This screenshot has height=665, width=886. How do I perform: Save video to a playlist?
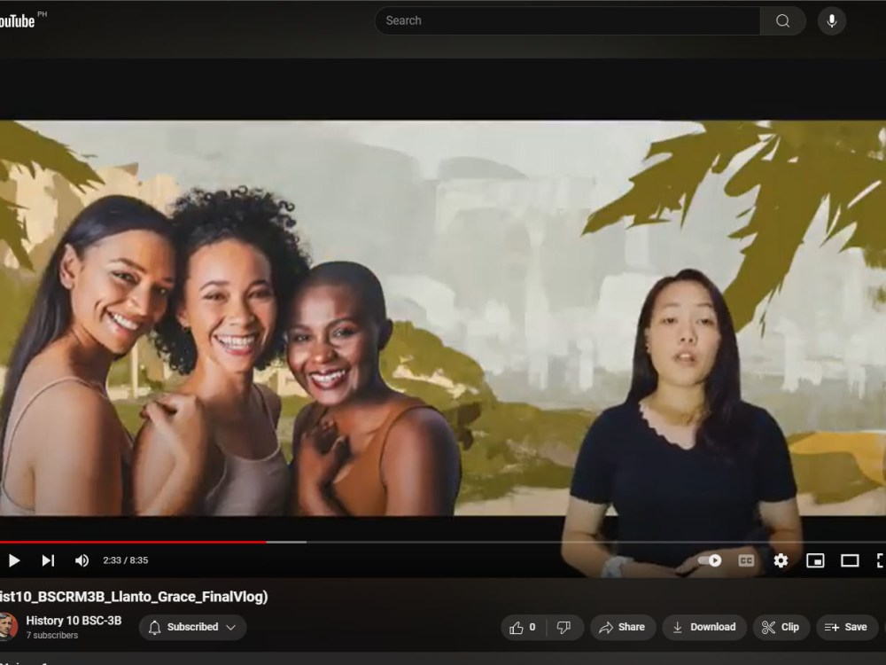point(846,627)
